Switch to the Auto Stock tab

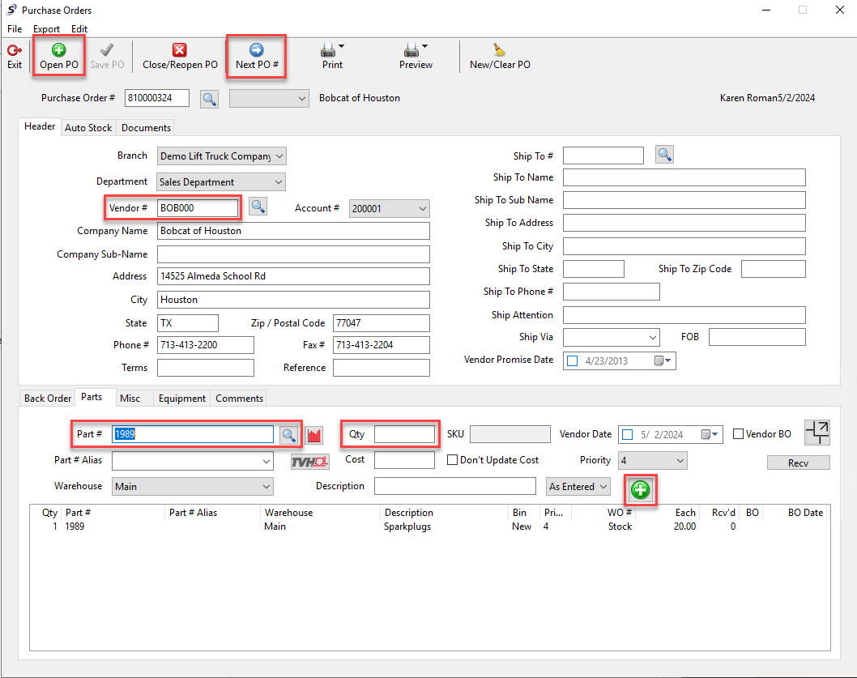[88, 128]
